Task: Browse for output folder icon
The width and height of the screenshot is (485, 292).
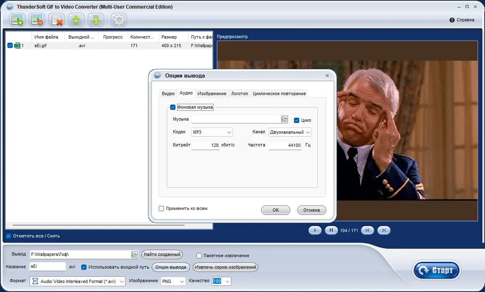Action: (x=134, y=255)
